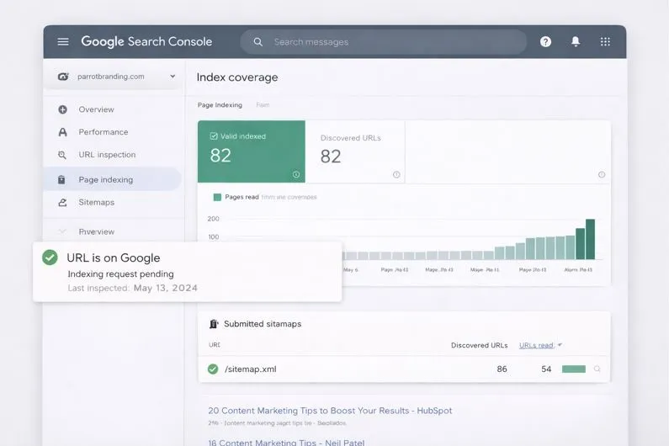Open the Performance report
Viewport: 669px width, 446px height.
(x=104, y=132)
